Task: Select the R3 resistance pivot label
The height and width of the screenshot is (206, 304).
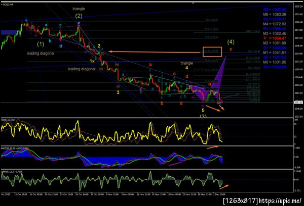Action: (275, 10)
